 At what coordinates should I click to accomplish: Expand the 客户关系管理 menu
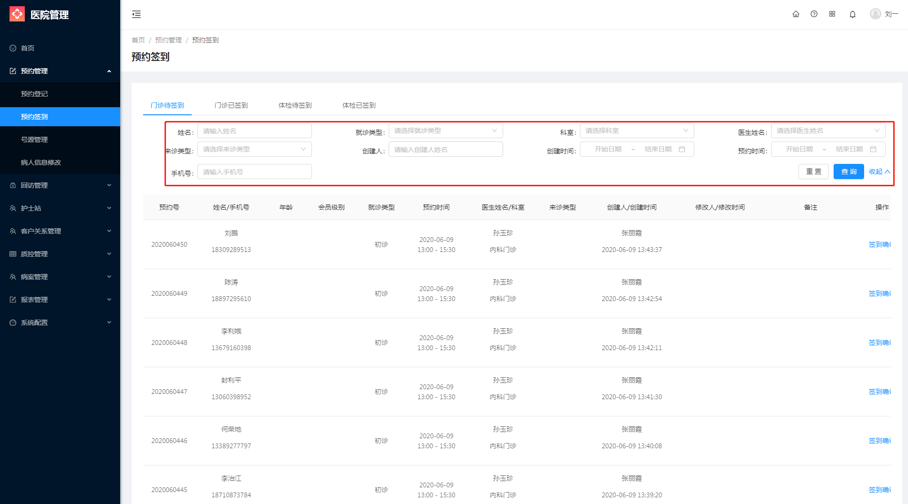pos(109,231)
